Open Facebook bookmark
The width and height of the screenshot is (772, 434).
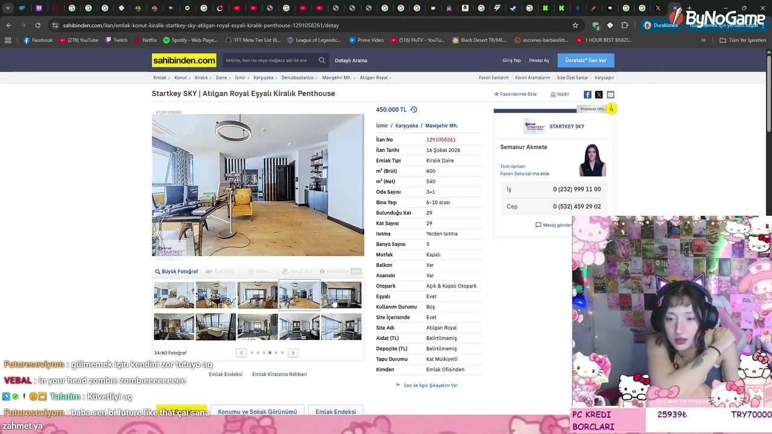click(x=38, y=40)
